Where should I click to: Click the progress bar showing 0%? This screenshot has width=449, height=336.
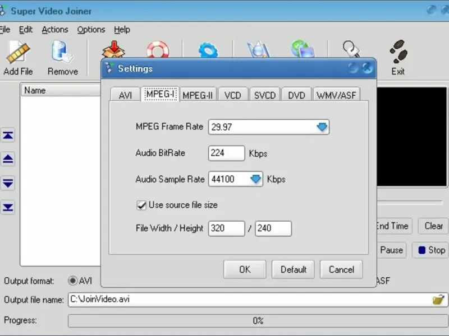258,320
